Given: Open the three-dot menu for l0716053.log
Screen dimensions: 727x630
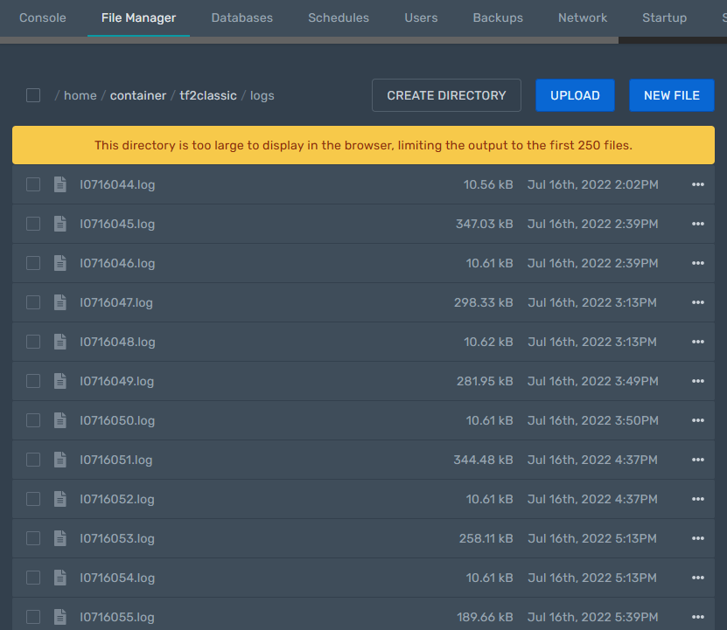Looking at the screenshot, I should pos(698,538).
